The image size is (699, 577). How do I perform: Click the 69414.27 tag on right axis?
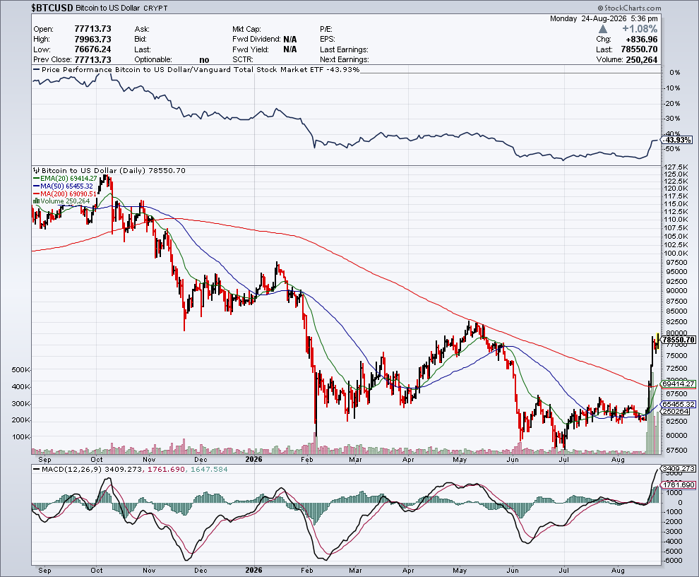click(x=679, y=383)
